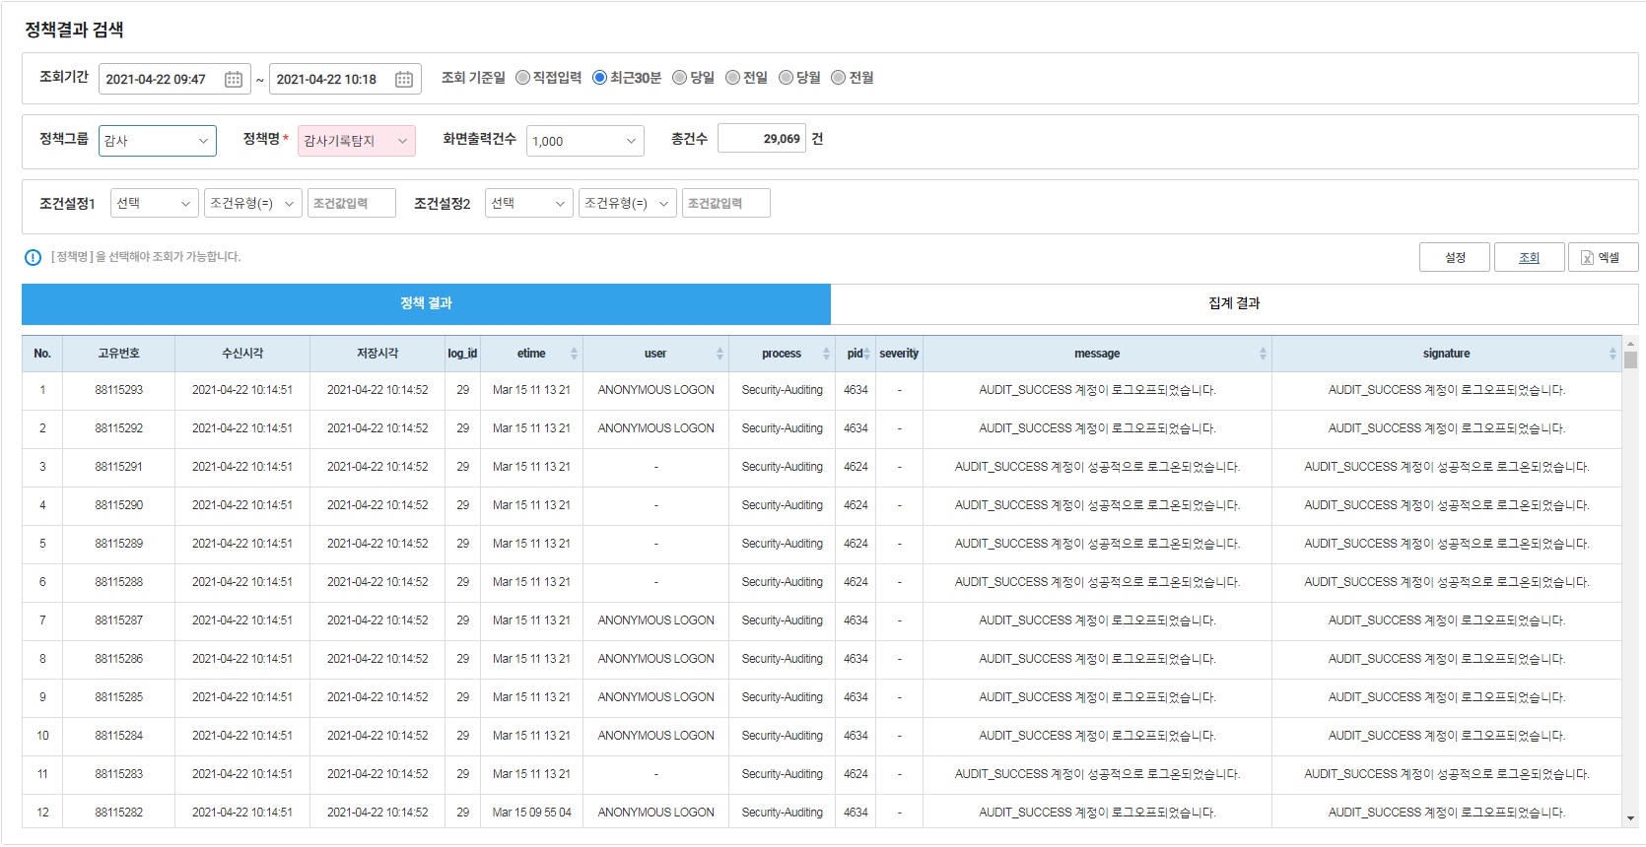This screenshot has height=847, width=1646.
Task: Click the No. column header
Action: [42, 354]
